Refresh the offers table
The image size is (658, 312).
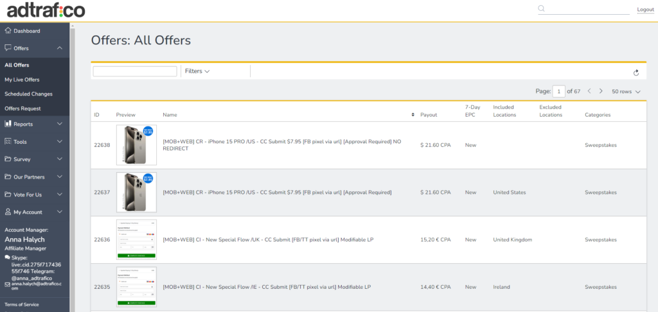click(636, 73)
